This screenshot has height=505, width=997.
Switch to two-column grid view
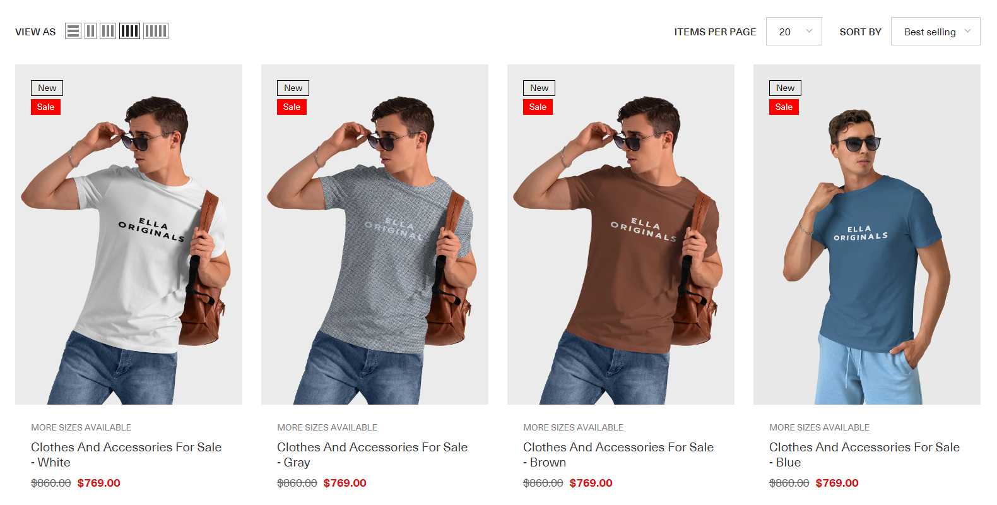tap(91, 31)
